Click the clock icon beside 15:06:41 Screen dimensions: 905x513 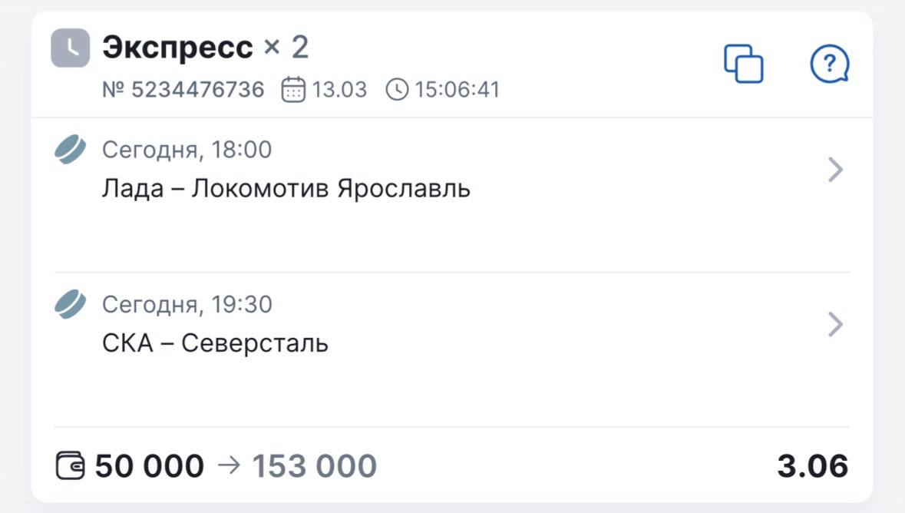pyautogui.click(x=397, y=90)
